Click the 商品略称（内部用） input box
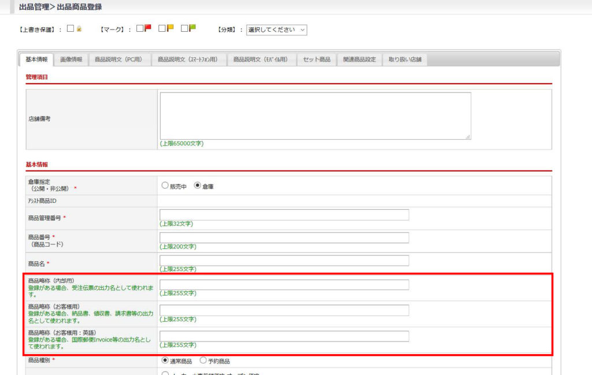Image resolution: width=592 pixels, height=375 pixels. (x=284, y=285)
